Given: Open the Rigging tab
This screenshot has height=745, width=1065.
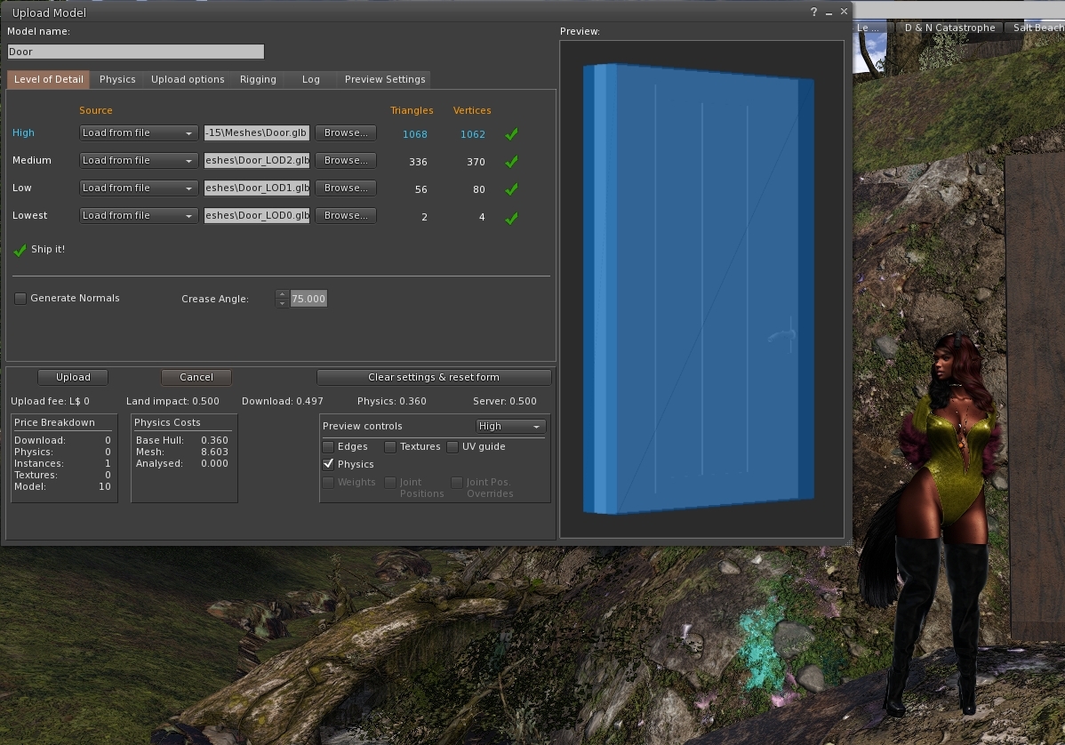Looking at the screenshot, I should 258,79.
